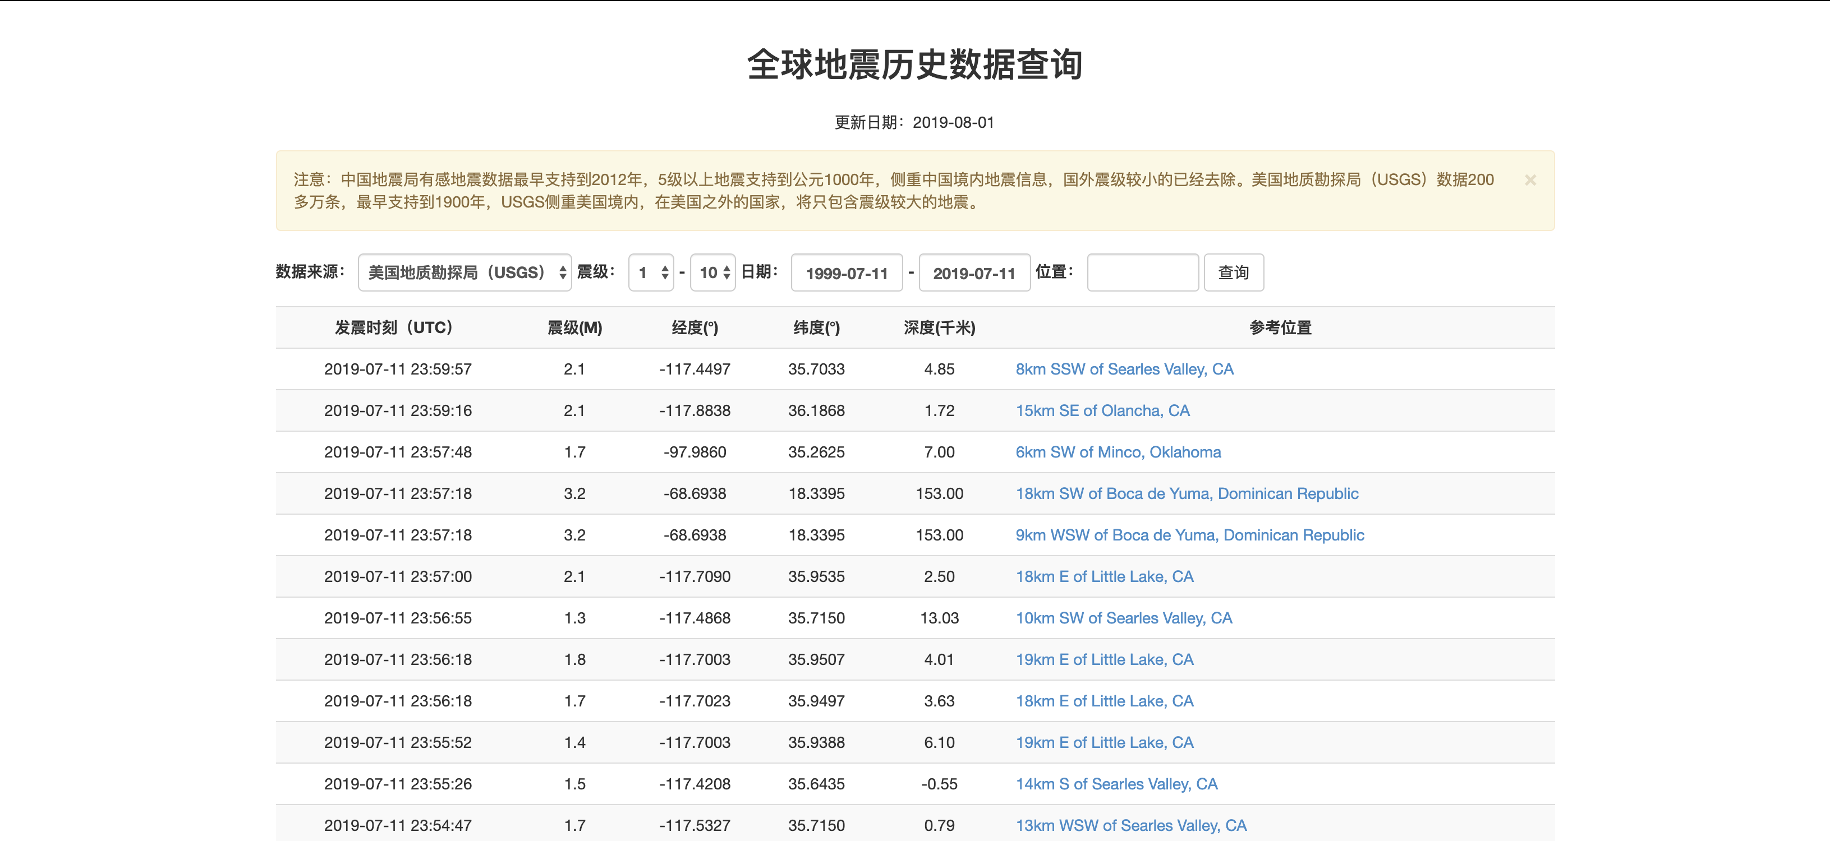
Task: Click the 纬度(°) column header
Action: coord(816,327)
